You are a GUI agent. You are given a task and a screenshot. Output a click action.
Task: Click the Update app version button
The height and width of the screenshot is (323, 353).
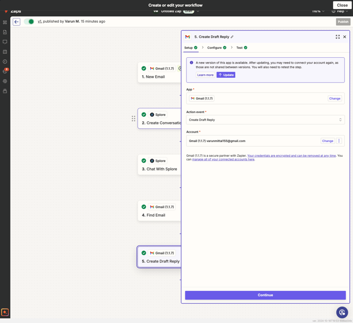(x=226, y=75)
